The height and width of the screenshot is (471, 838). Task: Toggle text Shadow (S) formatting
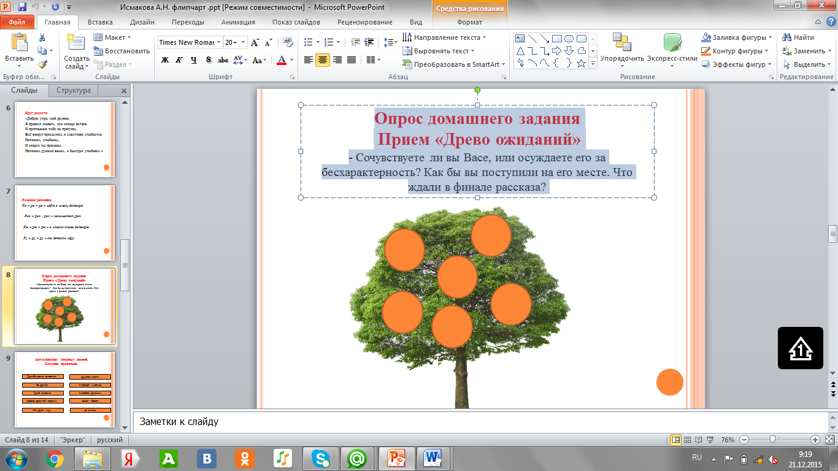pyautogui.click(x=209, y=60)
